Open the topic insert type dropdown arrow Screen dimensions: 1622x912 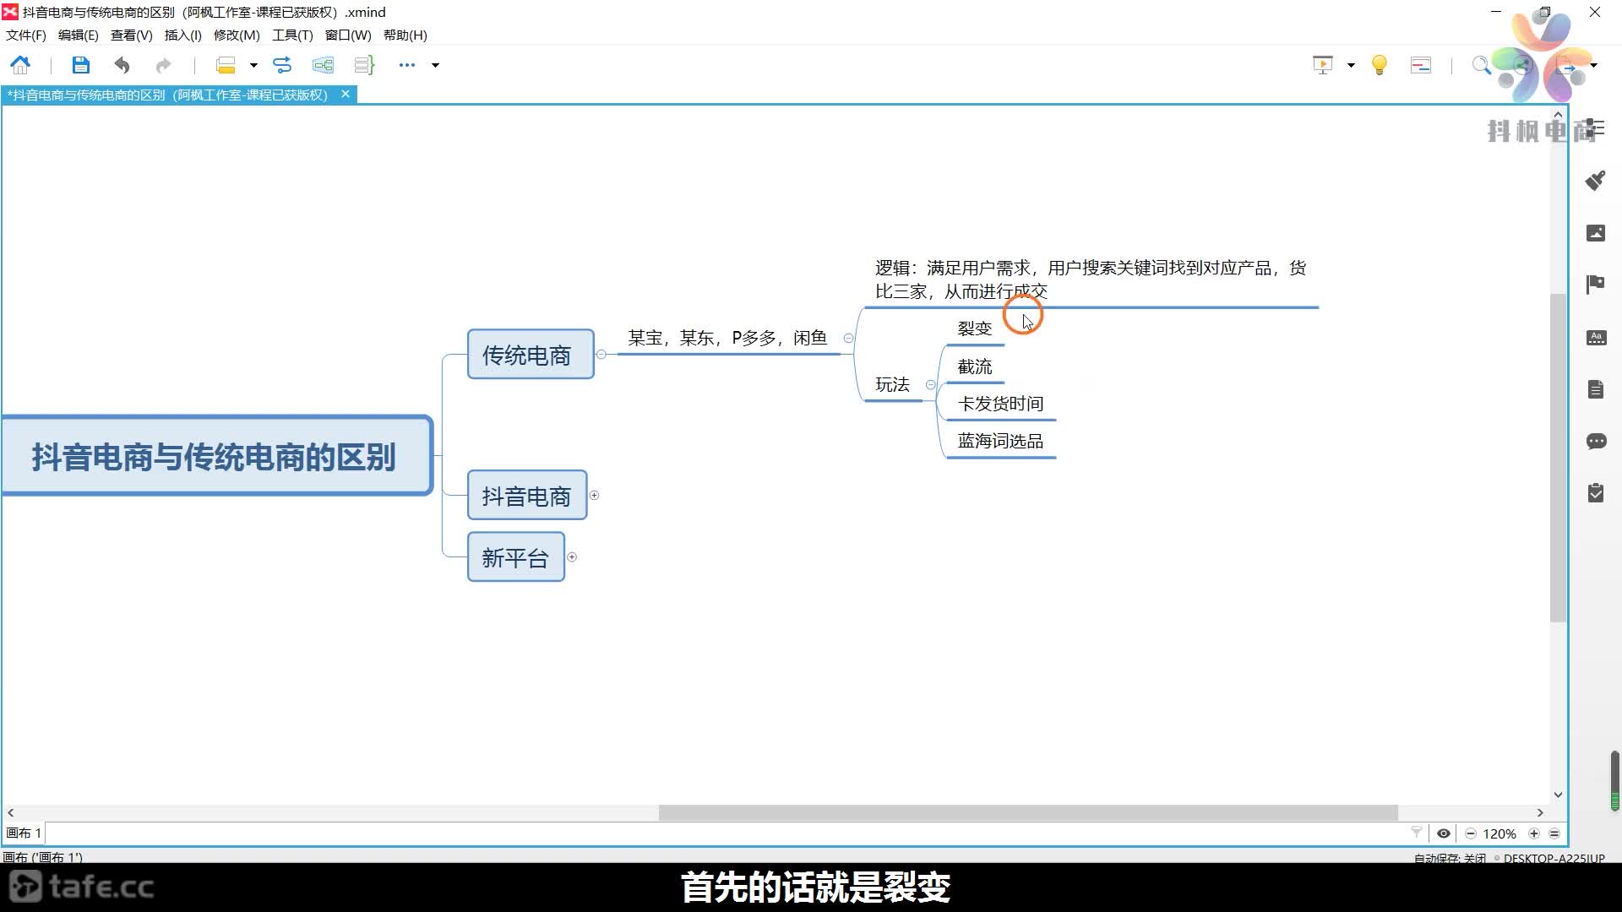point(253,65)
